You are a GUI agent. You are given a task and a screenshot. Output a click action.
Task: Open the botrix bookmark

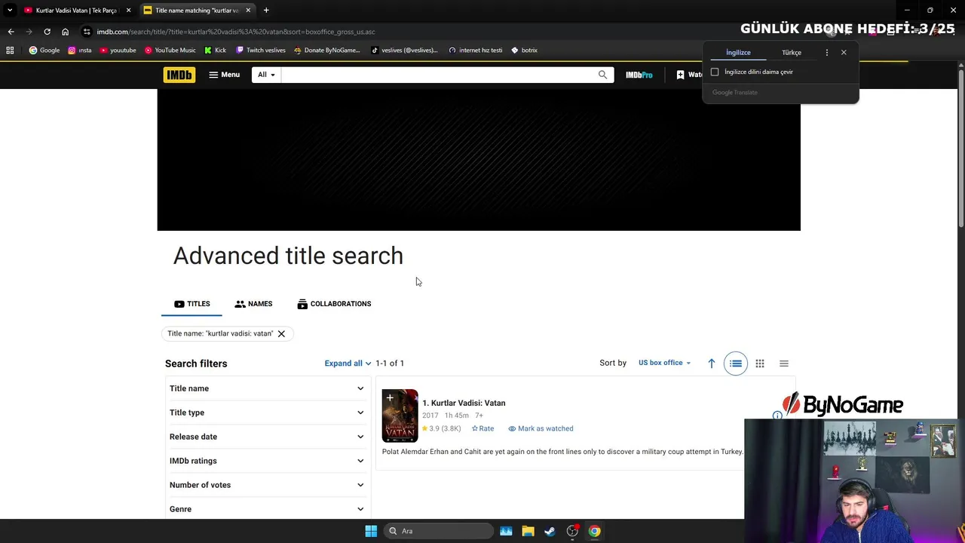(x=525, y=51)
